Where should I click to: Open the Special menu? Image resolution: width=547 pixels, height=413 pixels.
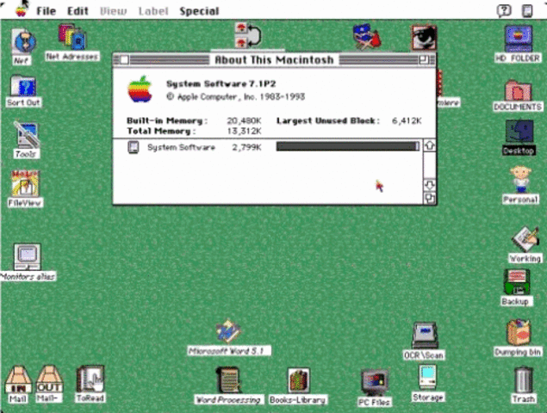click(x=199, y=11)
